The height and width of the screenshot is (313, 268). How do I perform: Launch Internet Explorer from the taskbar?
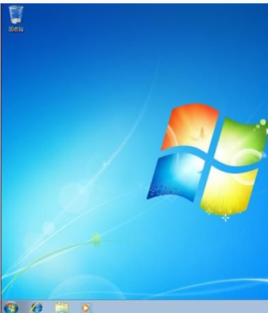[x=37, y=307]
